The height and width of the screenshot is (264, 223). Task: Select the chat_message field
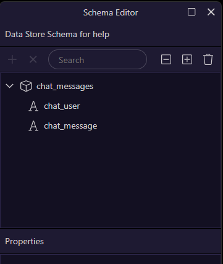click(70, 126)
